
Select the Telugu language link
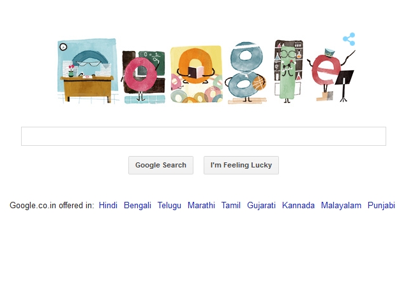[x=169, y=206]
